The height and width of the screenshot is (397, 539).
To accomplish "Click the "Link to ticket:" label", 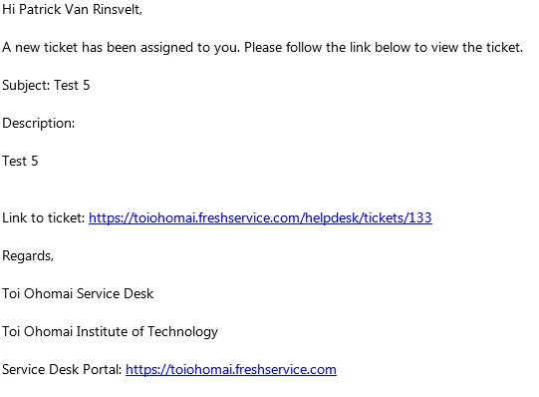I will click(44, 218).
